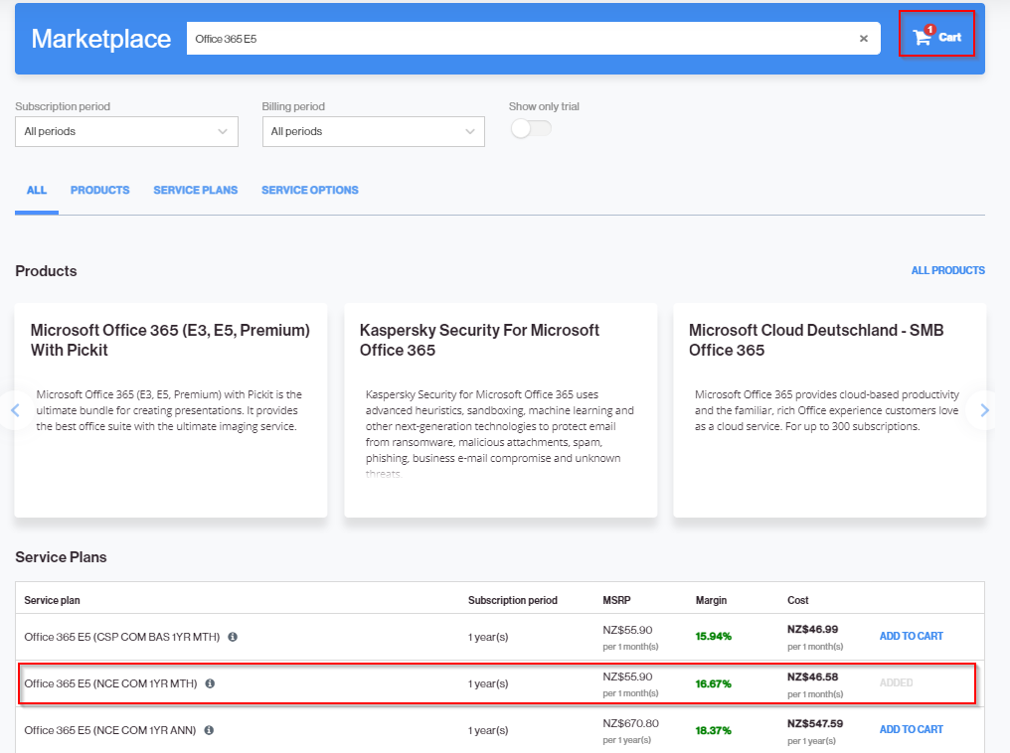
Task: Select Office 365 E5 (CSP COM BAS 1YR MTH) plan name
Action: coord(121,637)
